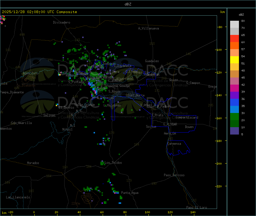This screenshot has width=256, height=216.
Task: Select the 80 dBZ white color swatch
Action: point(234,24)
